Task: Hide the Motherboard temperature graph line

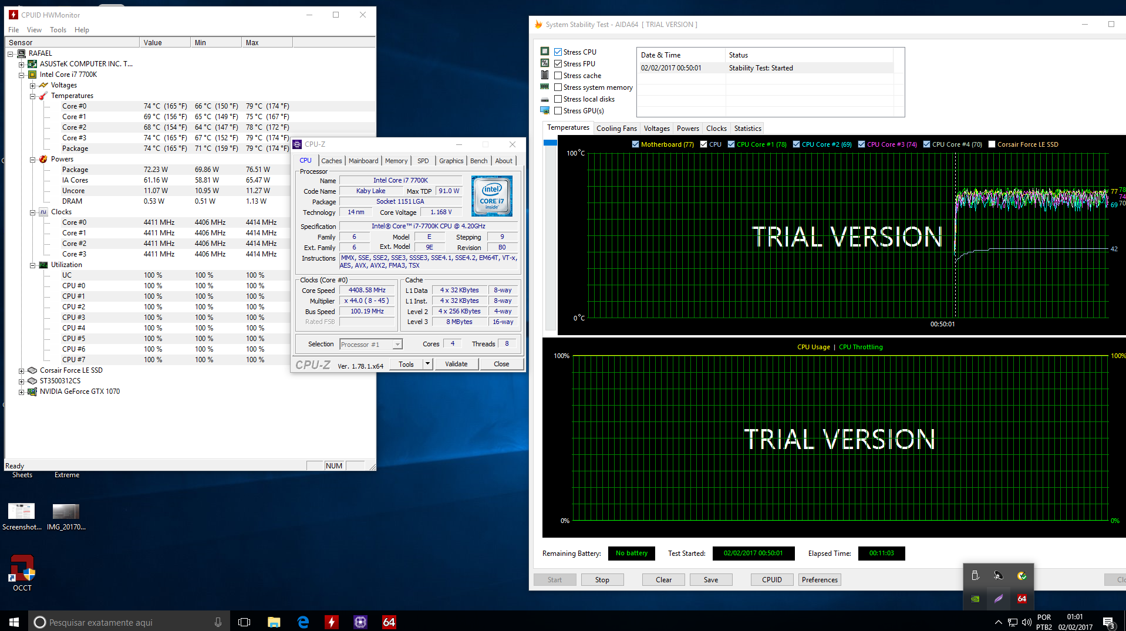Action: pos(635,144)
